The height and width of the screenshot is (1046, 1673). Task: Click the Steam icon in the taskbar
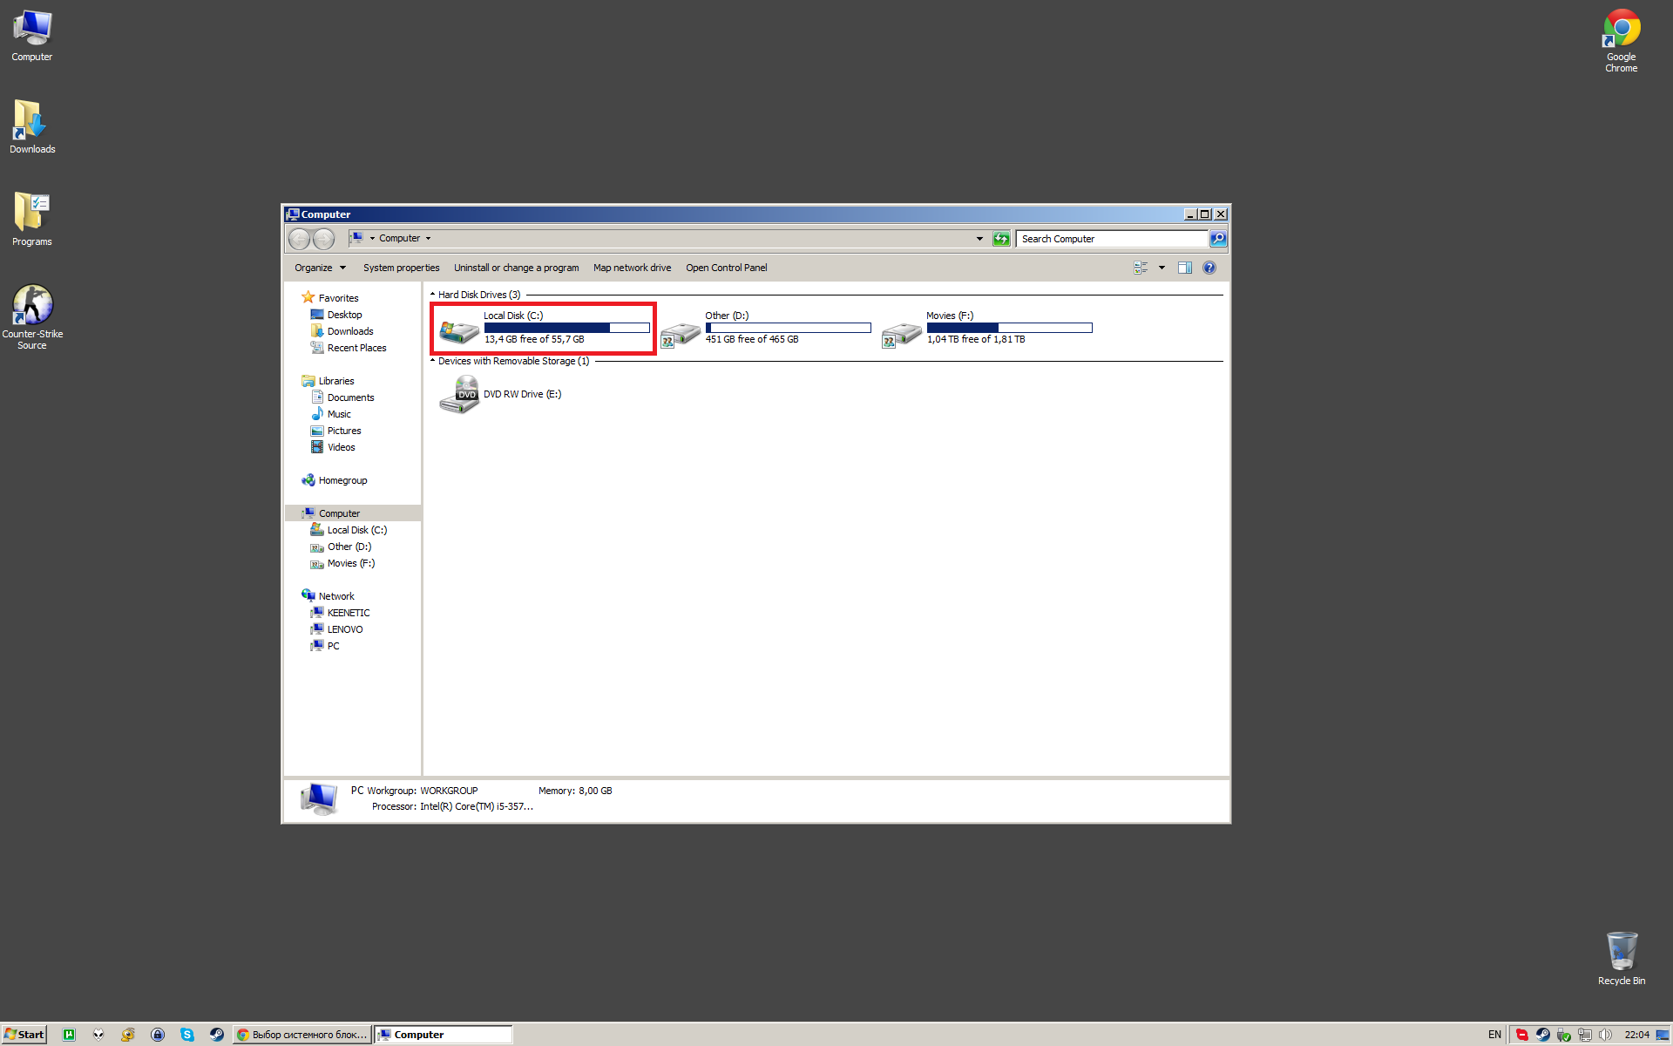pos(216,1035)
